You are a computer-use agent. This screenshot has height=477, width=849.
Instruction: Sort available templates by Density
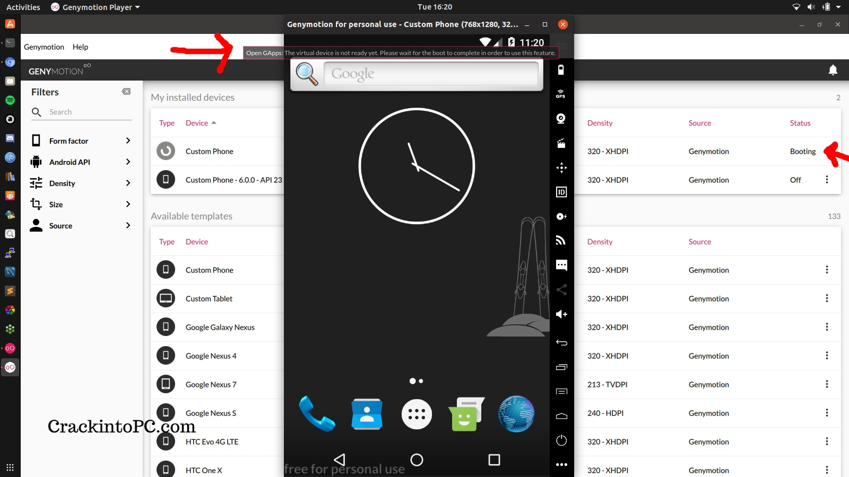600,242
